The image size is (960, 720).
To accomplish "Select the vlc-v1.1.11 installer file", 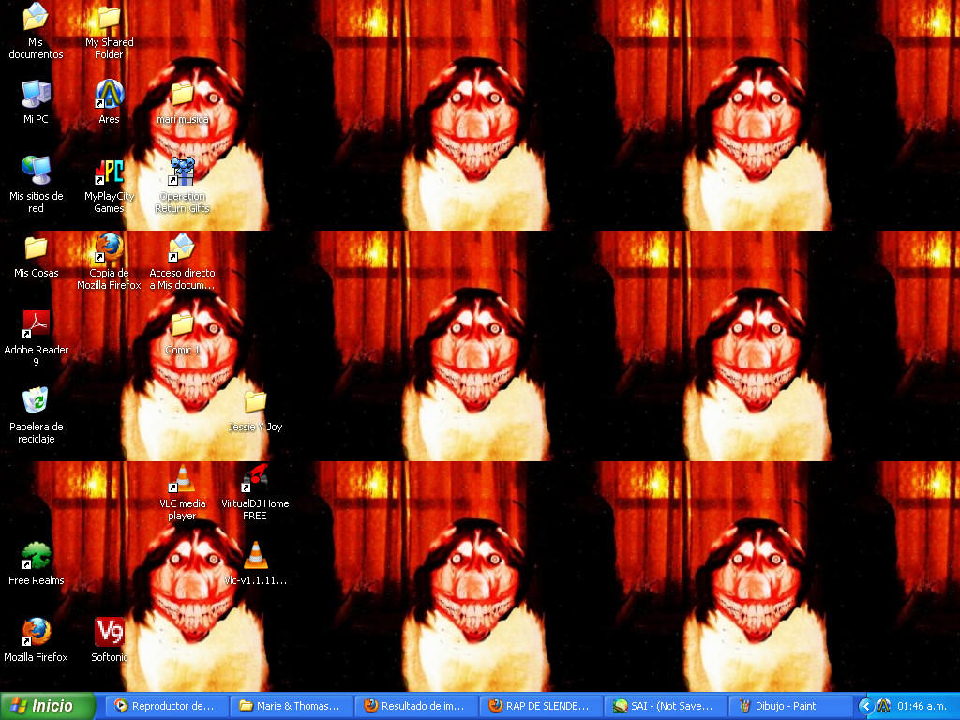I will click(x=255, y=563).
